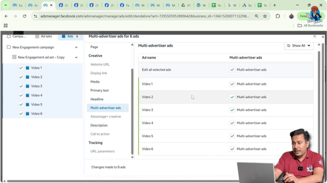Click the browser reload page icon
The width and height of the screenshot is (327, 183).
[25, 16]
